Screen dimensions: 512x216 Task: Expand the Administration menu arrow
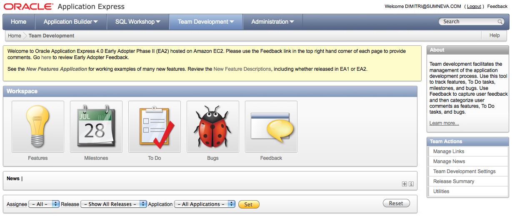click(x=292, y=22)
